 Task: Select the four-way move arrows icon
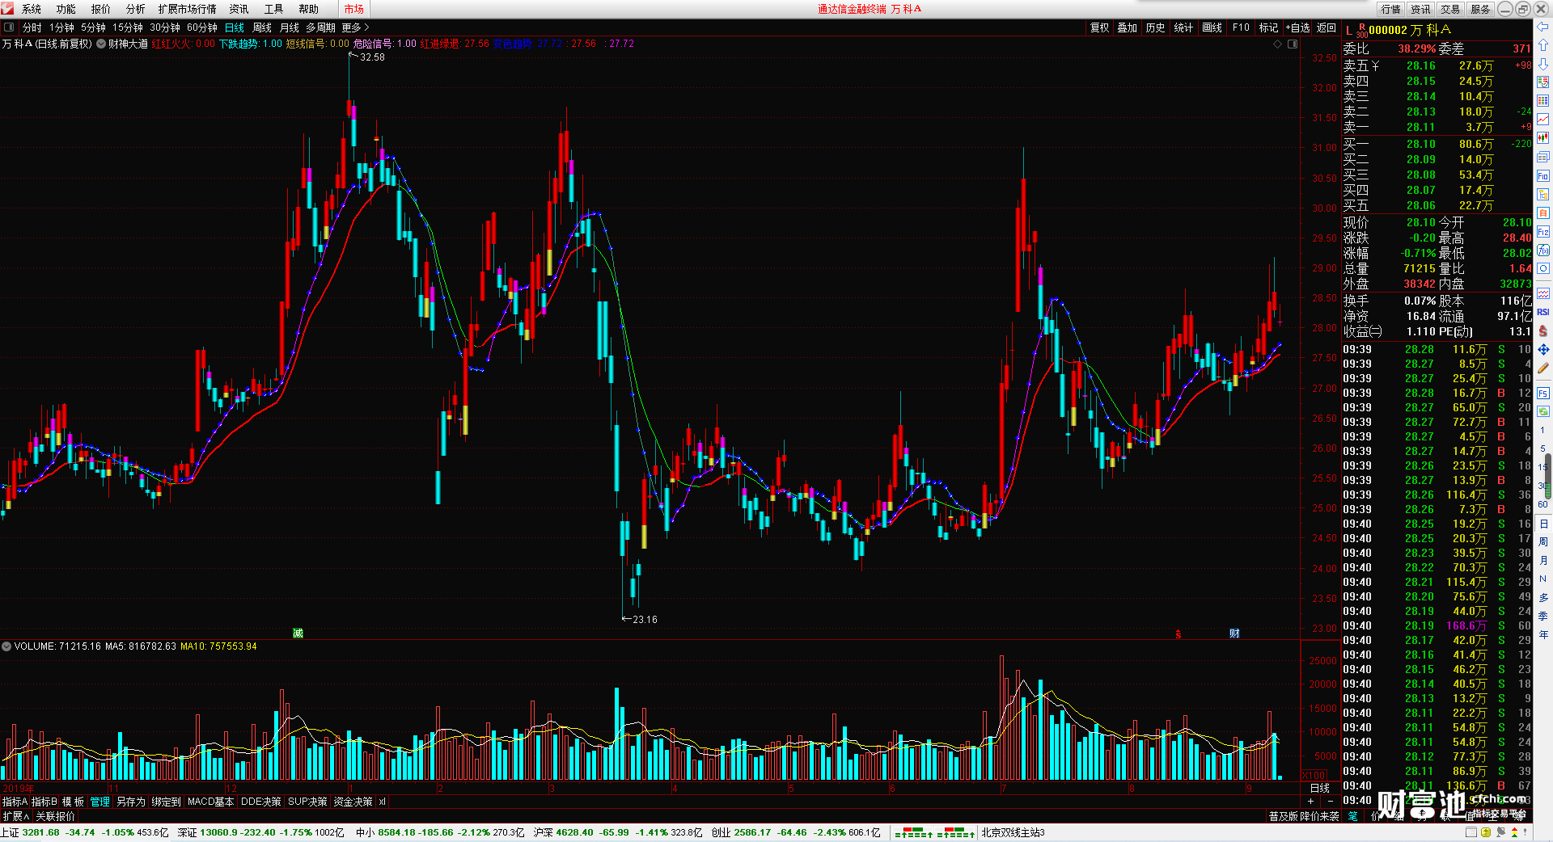1543,349
